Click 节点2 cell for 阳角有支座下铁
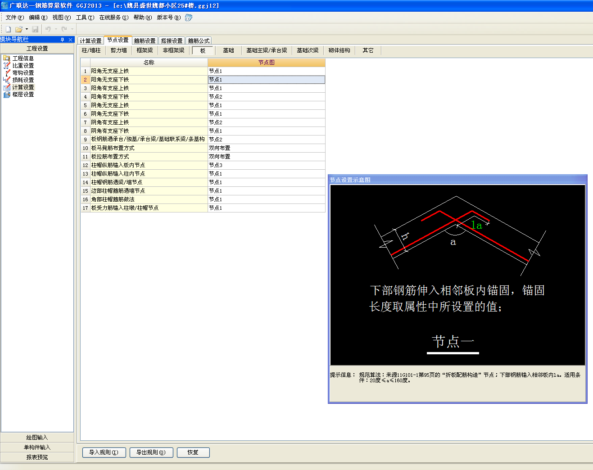Screen dimensions: 593x470 (x=266, y=97)
